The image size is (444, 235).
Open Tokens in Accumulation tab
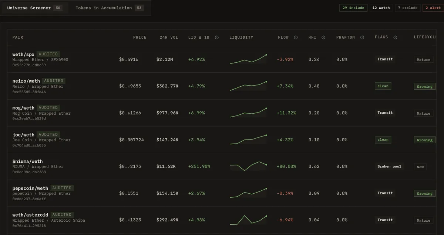[110, 8]
